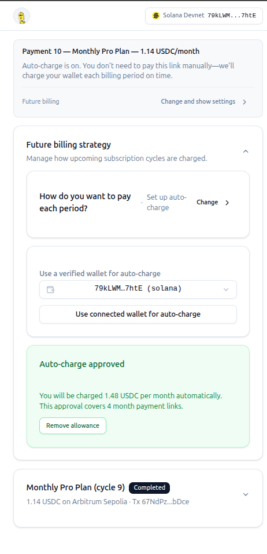
Task: Click chevron next to Change and show settings
Action: pos(244,102)
